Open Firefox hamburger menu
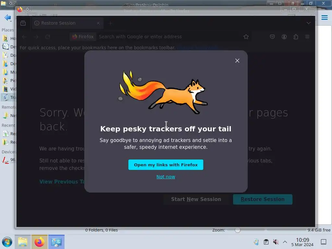 tap(307, 37)
